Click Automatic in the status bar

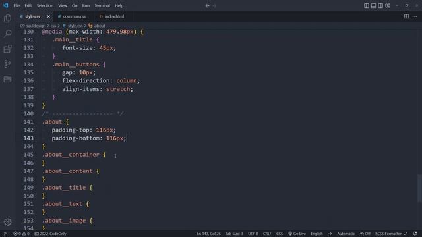[x=346, y=234]
